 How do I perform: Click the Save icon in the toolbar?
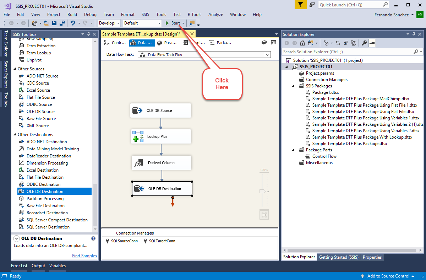coord(54,23)
